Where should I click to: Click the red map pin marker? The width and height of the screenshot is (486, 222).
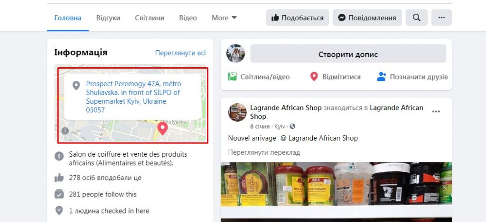pyautogui.click(x=162, y=129)
